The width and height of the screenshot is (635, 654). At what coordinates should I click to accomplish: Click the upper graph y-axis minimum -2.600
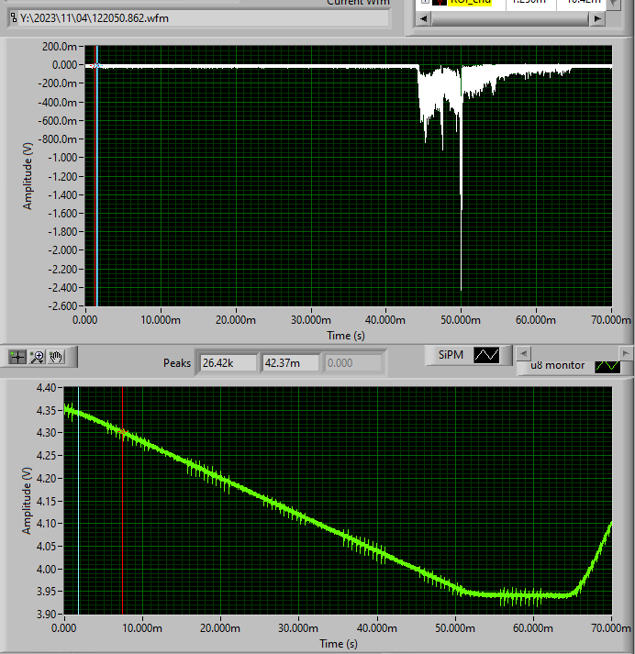point(62,306)
